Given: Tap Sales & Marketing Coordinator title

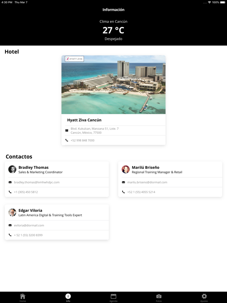Looking at the screenshot, I should (x=41, y=172).
